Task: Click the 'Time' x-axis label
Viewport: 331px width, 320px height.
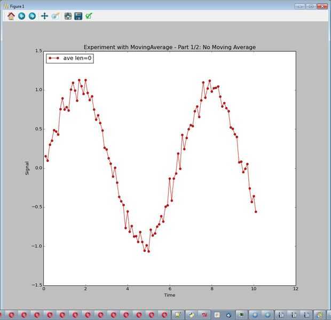Action: (170, 295)
